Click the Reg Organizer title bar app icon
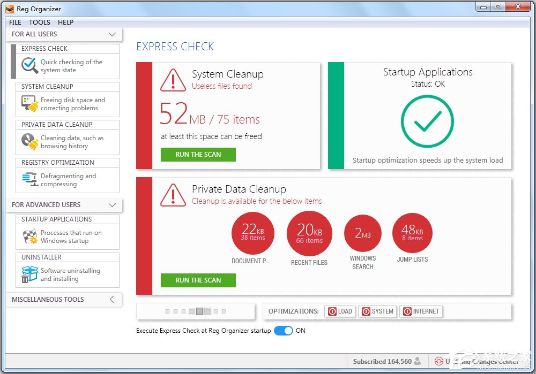 [10, 9]
